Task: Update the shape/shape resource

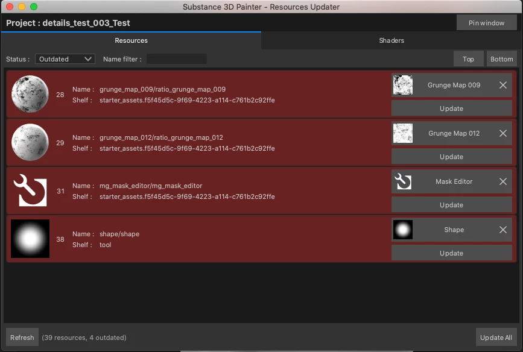Action: click(451, 253)
